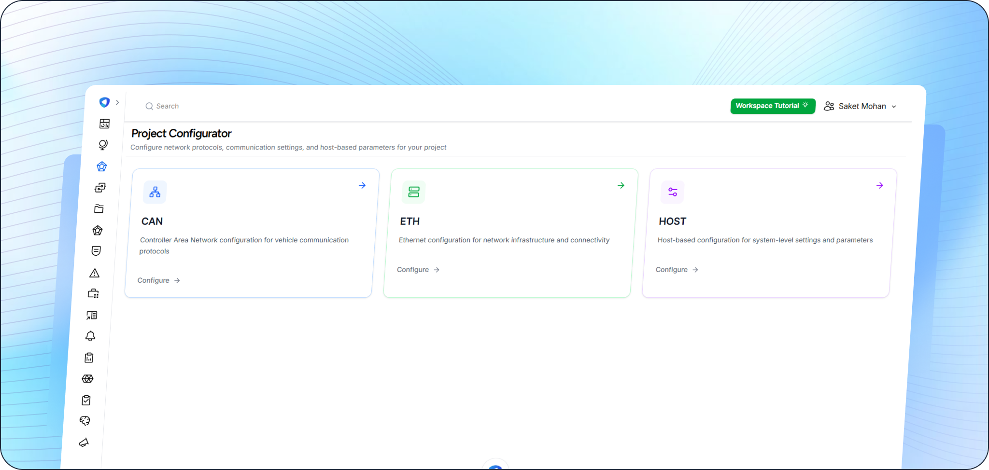Click the shield document sidebar icon
Viewport: 989px width, 470px height.
(96, 251)
